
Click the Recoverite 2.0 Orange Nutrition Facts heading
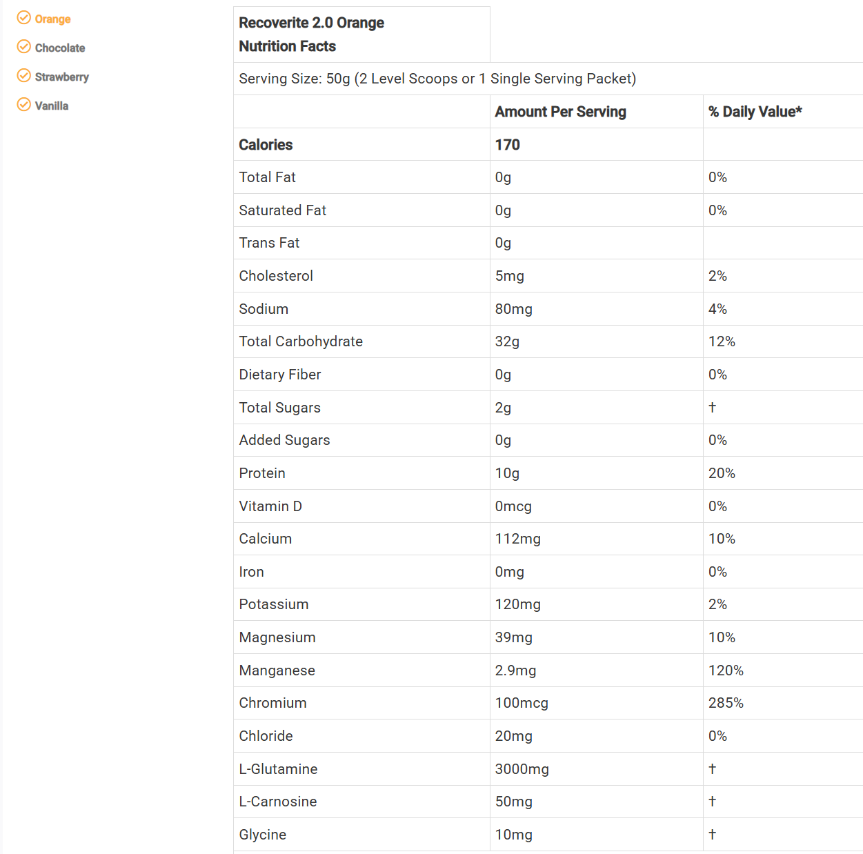tap(311, 34)
